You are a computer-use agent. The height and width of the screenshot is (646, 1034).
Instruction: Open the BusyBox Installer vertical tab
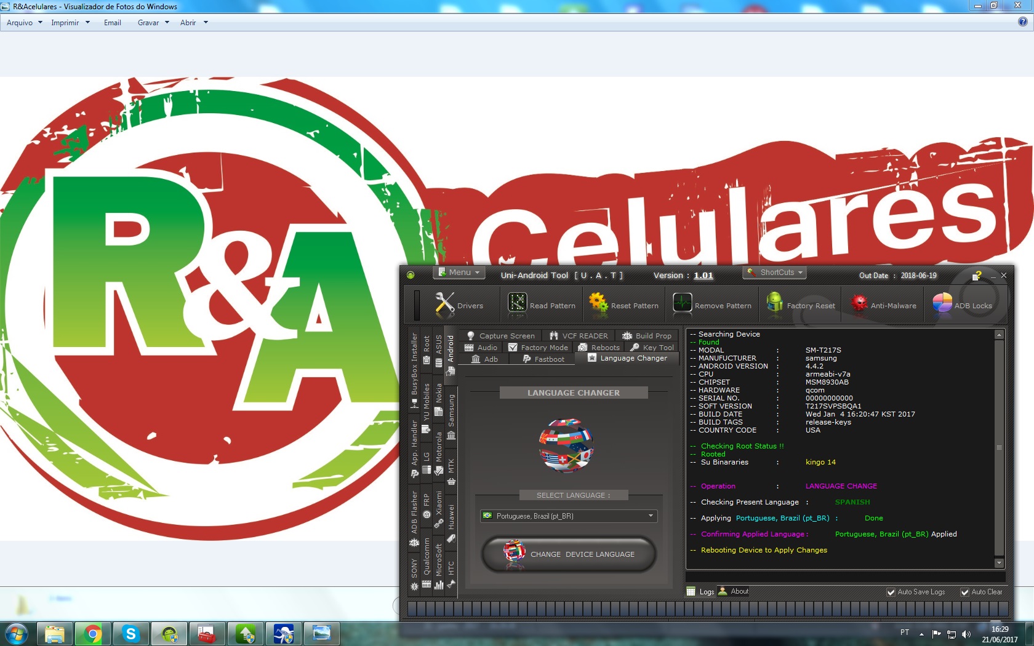pyautogui.click(x=414, y=371)
